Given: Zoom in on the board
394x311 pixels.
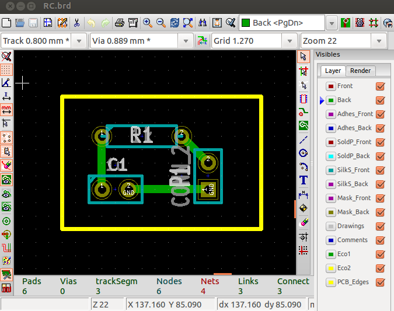Looking at the screenshot, I should [148, 23].
